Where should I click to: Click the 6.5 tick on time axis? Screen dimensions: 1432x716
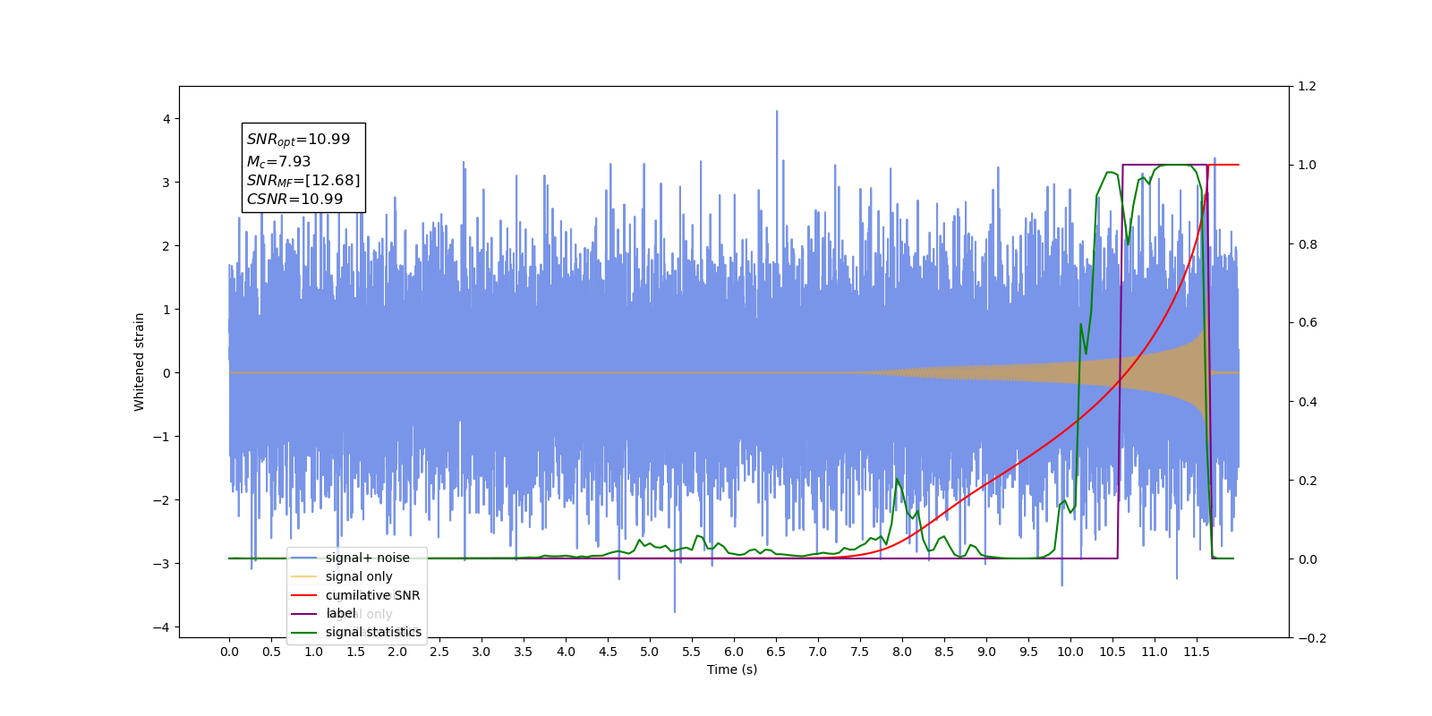coord(776,652)
